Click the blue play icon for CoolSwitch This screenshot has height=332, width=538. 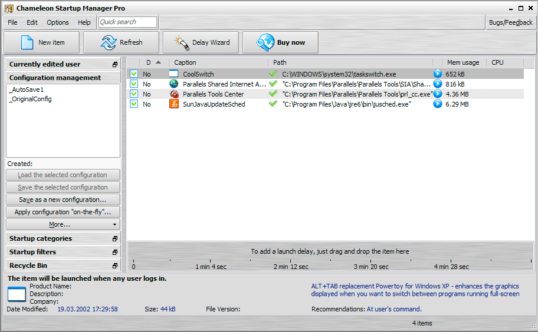[438, 74]
